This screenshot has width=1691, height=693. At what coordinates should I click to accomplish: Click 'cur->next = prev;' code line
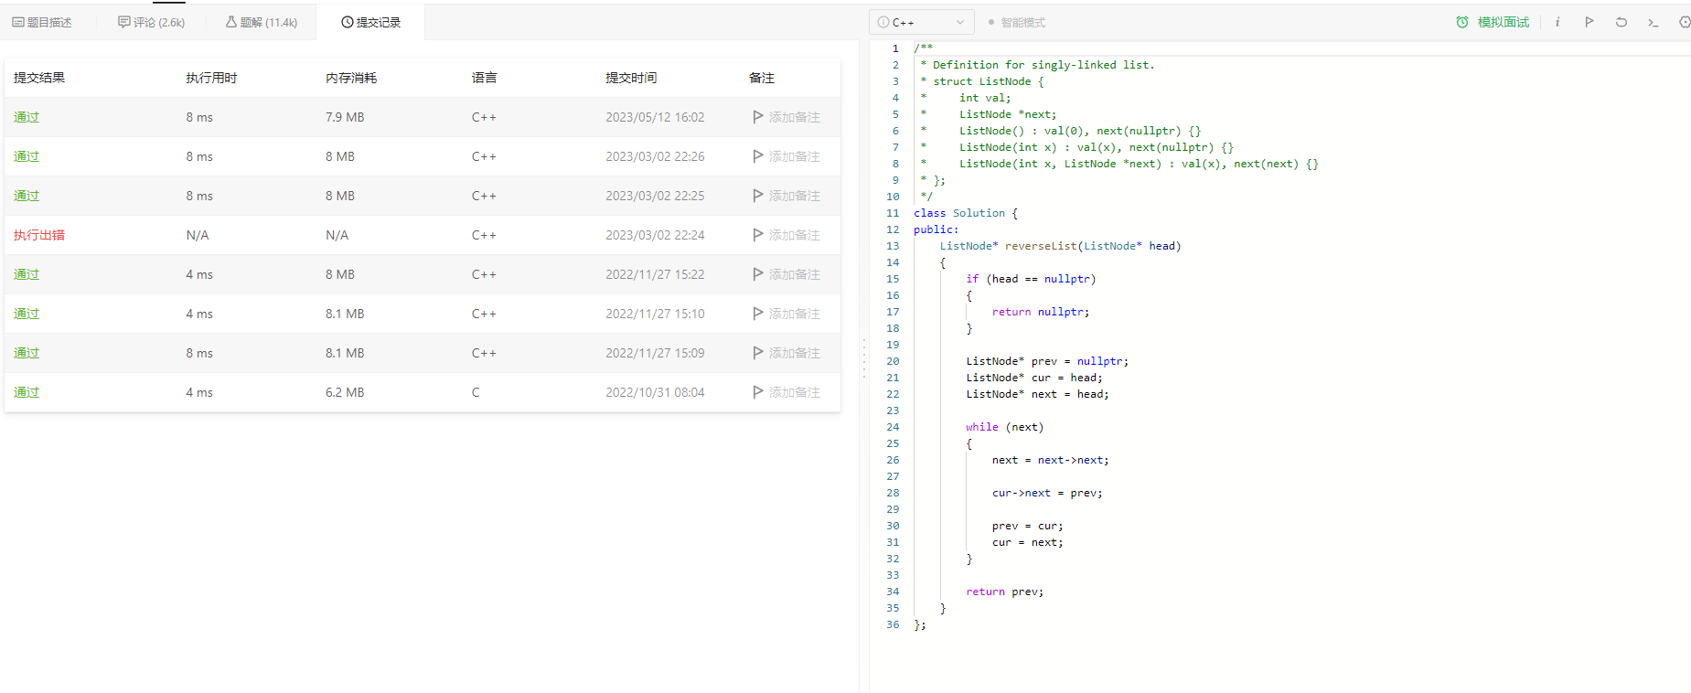[1047, 493]
